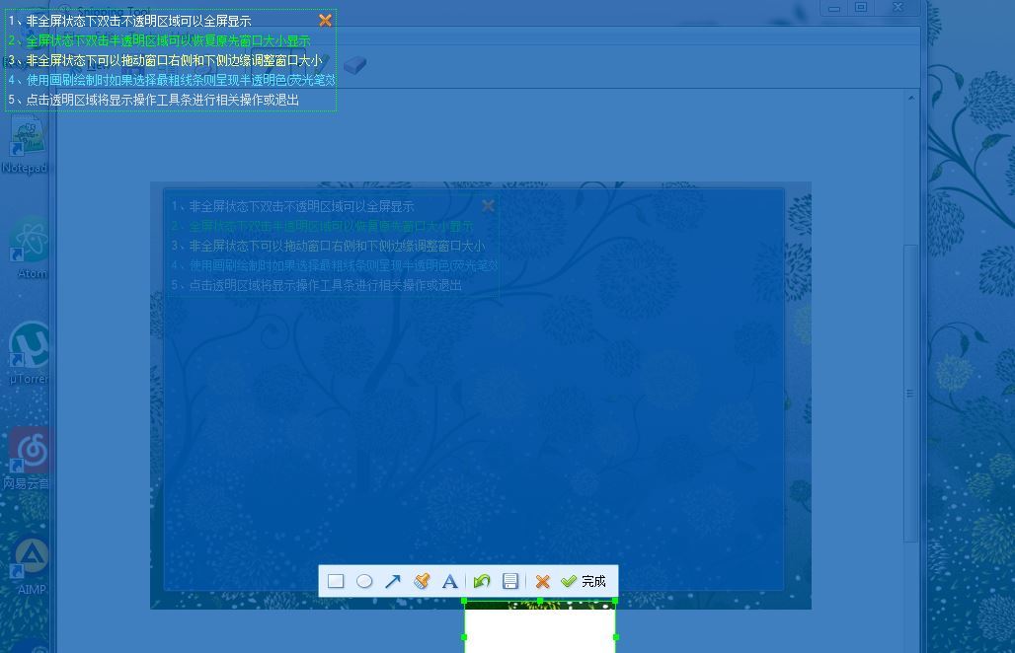Open the Notepad++ desktop shortcut

click(27, 138)
